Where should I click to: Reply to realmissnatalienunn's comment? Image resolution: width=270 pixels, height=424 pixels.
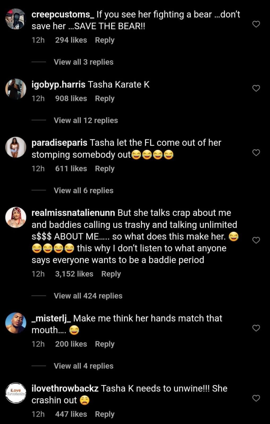[x=111, y=273]
